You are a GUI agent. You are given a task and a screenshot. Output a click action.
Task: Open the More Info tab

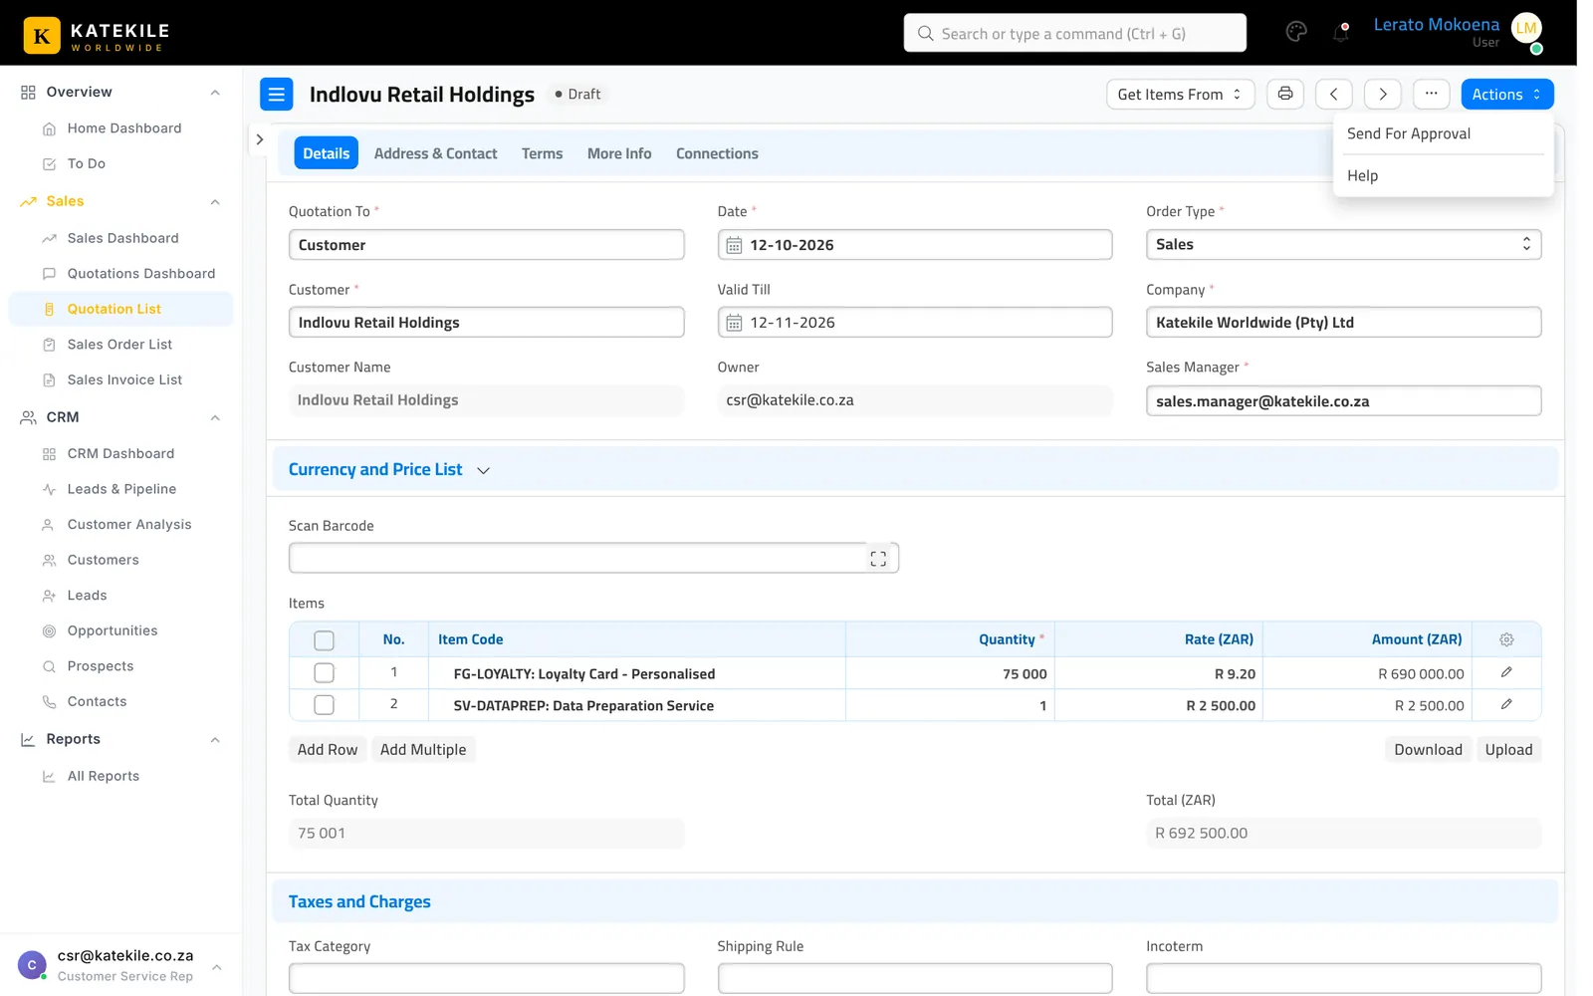[x=619, y=153]
